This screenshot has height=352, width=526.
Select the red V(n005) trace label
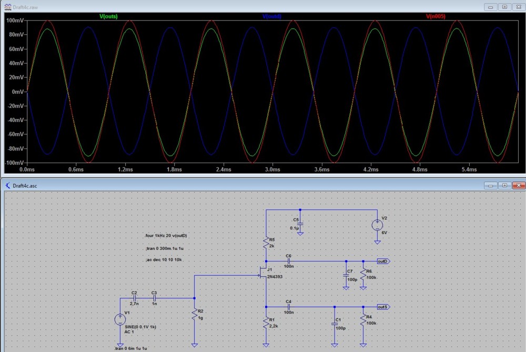[435, 16]
